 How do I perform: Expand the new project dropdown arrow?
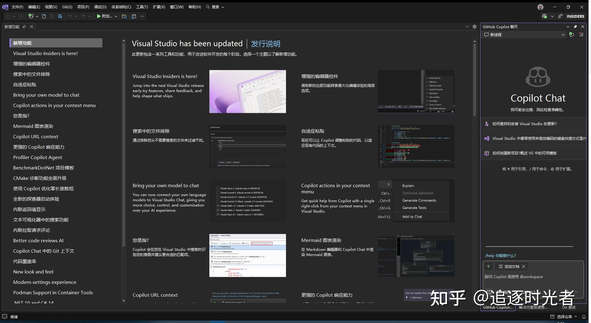37,17
